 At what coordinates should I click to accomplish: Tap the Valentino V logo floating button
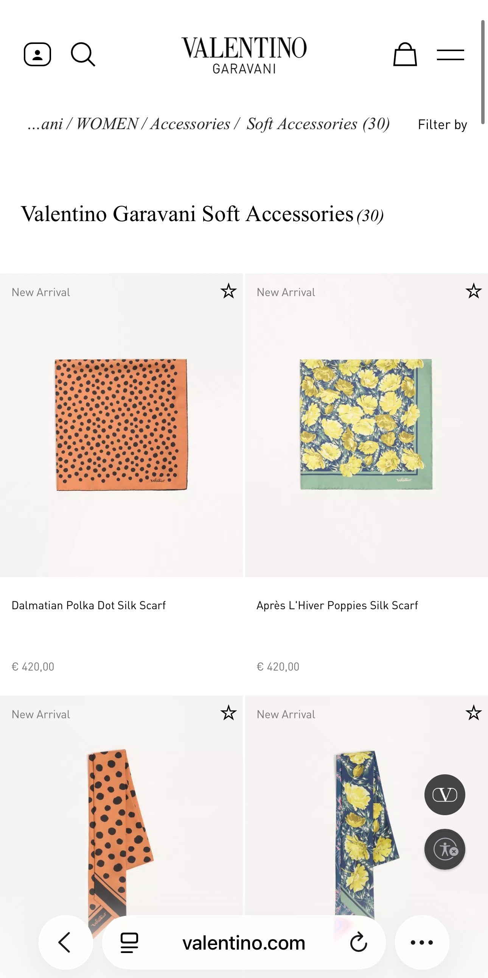tap(444, 795)
